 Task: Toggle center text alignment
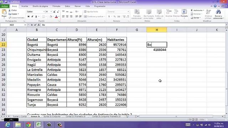(x=67, y=17)
